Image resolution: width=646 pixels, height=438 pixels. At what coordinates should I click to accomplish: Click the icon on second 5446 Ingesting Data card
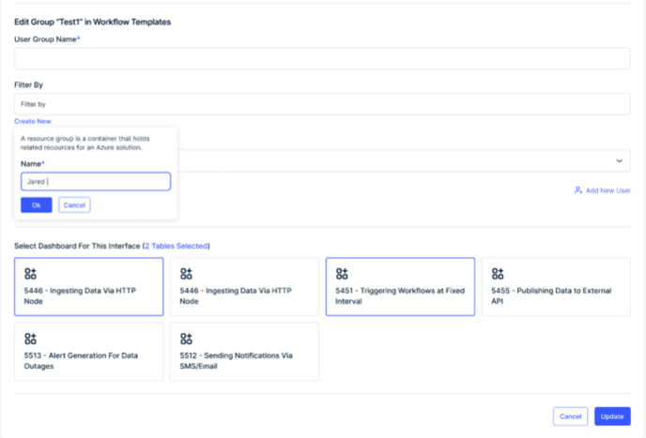point(186,274)
